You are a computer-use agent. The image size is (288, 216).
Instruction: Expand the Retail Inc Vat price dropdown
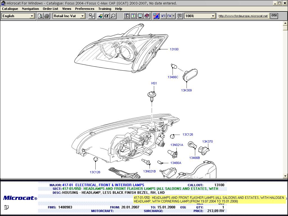click(82, 16)
